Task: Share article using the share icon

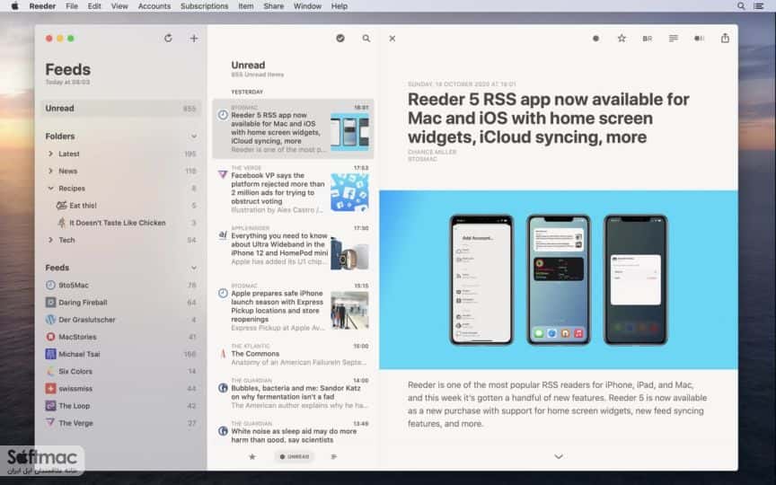Action: coord(725,38)
